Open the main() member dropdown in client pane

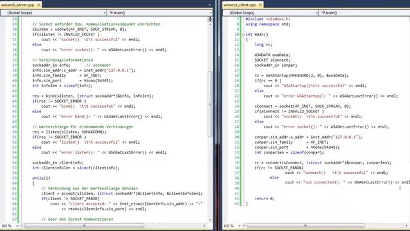point(365,13)
